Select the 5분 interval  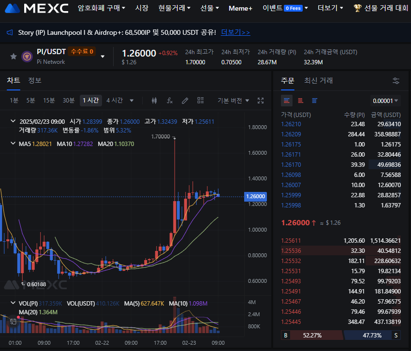pyautogui.click(x=30, y=101)
